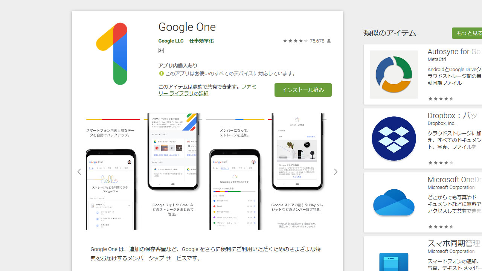Click the green device compatibility info icon
Viewport: 482px width, 271px height.
pos(161,73)
